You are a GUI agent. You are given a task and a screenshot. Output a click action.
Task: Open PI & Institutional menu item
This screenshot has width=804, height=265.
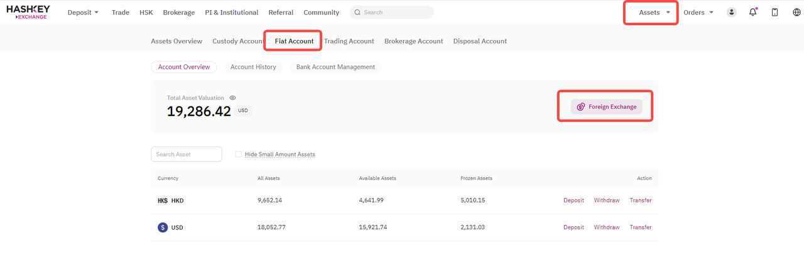click(231, 13)
